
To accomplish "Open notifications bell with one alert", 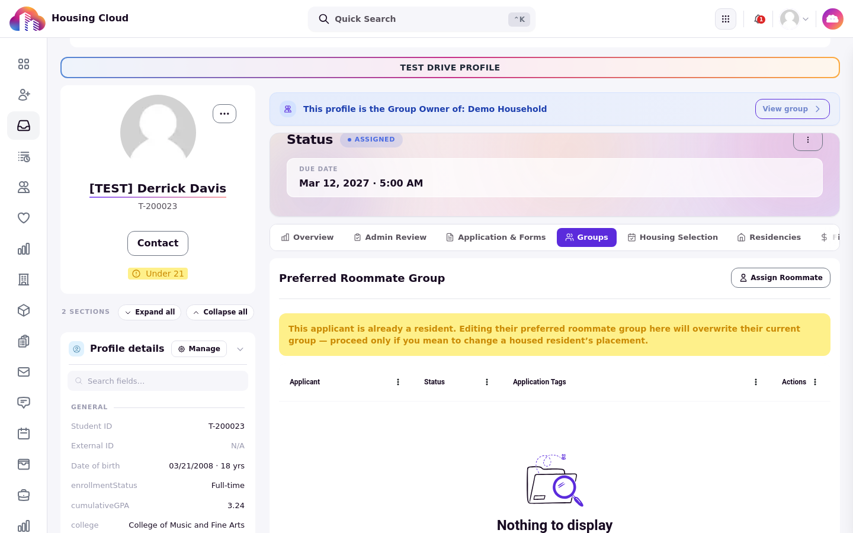I will 759,19.
